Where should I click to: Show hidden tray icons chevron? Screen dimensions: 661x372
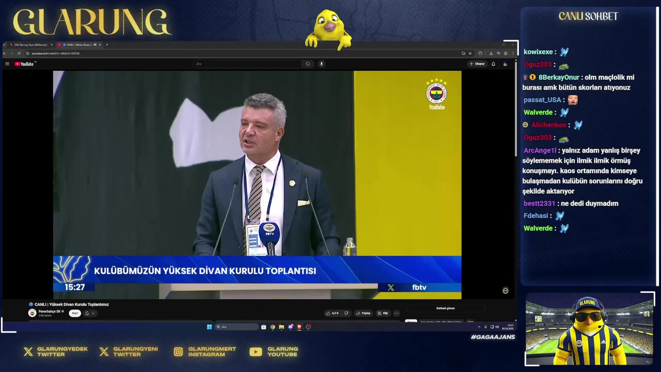point(479,327)
